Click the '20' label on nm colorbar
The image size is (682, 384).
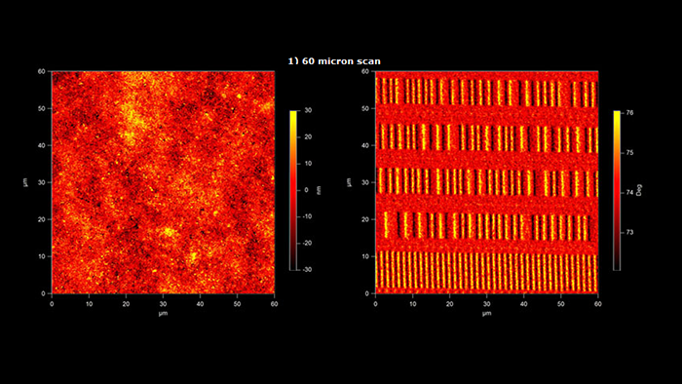308,137
